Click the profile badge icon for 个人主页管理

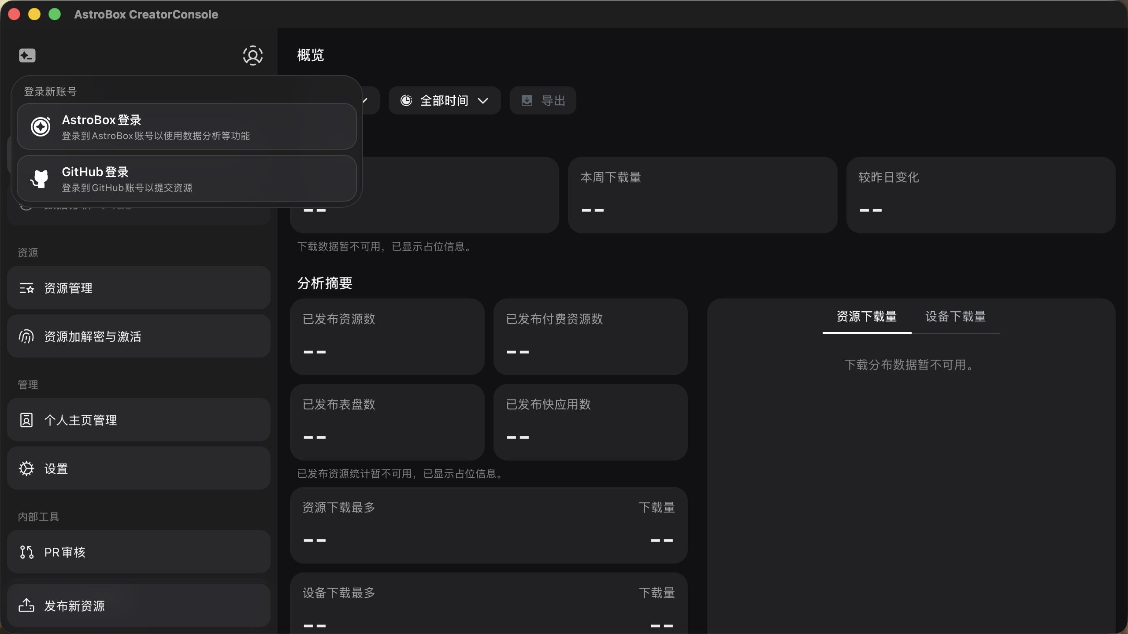(26, 420)
